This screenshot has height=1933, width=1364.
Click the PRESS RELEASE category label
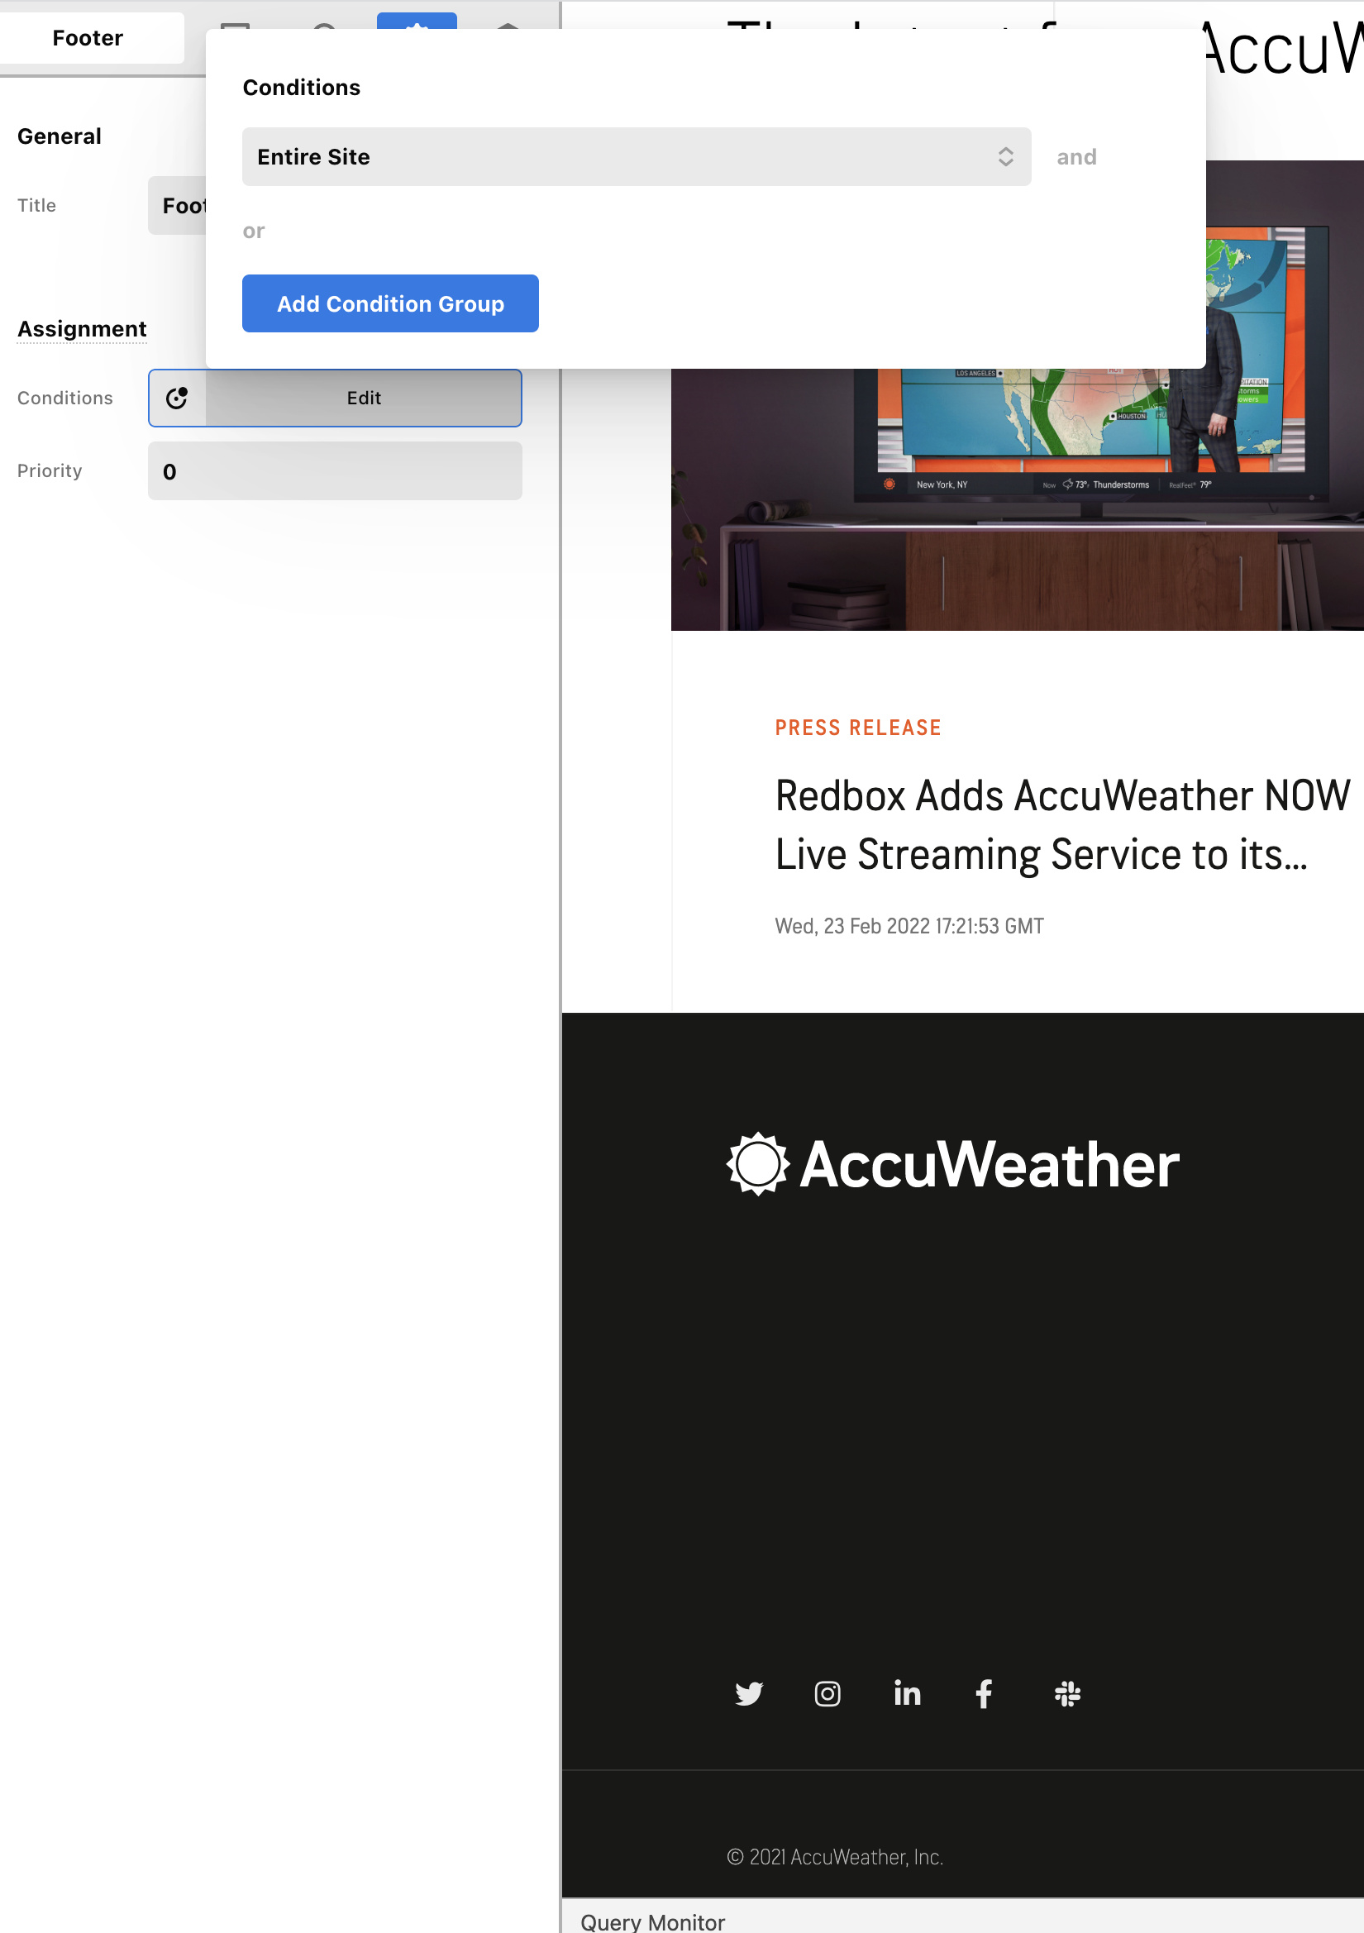858,728
